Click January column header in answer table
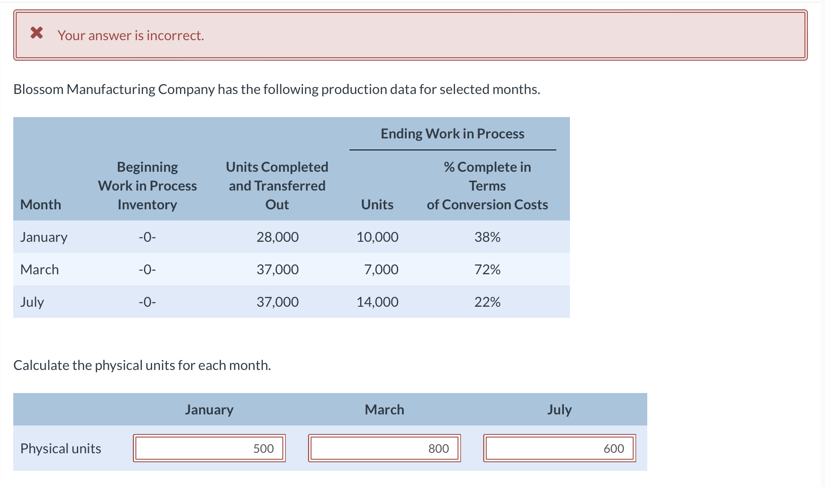Screen dimensions: 825x487 pos(209,410)
